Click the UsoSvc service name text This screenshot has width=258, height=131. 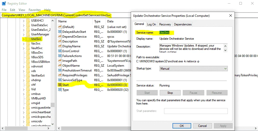(164, 33)
